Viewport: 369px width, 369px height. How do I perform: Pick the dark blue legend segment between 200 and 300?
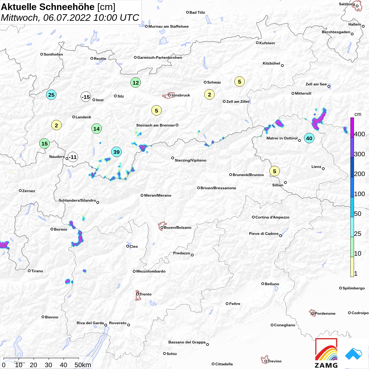point(352,167)
